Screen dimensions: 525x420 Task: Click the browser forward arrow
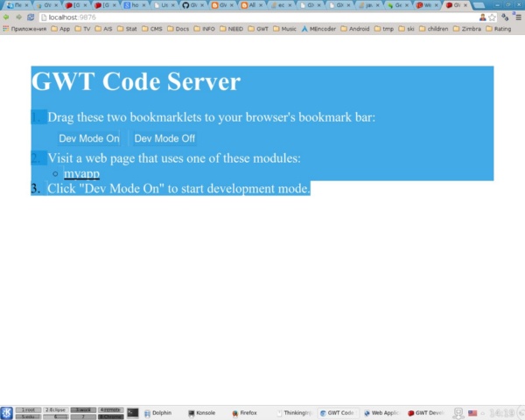[x=18, y=17]
